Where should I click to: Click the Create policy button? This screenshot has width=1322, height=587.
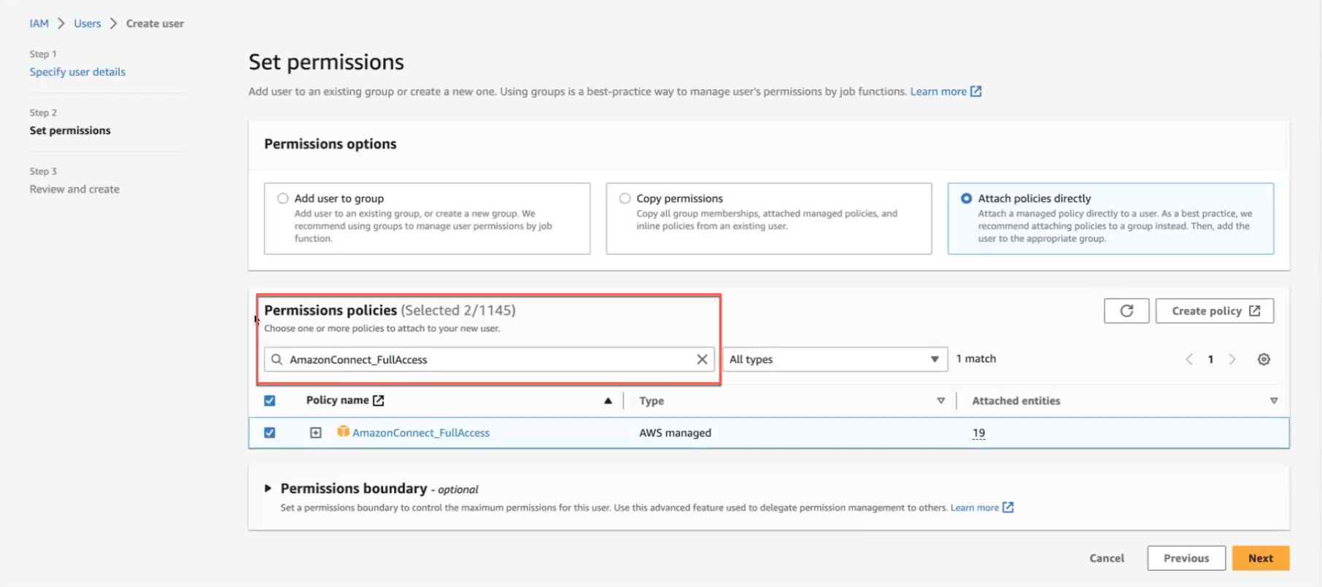tap(1215, 311)
